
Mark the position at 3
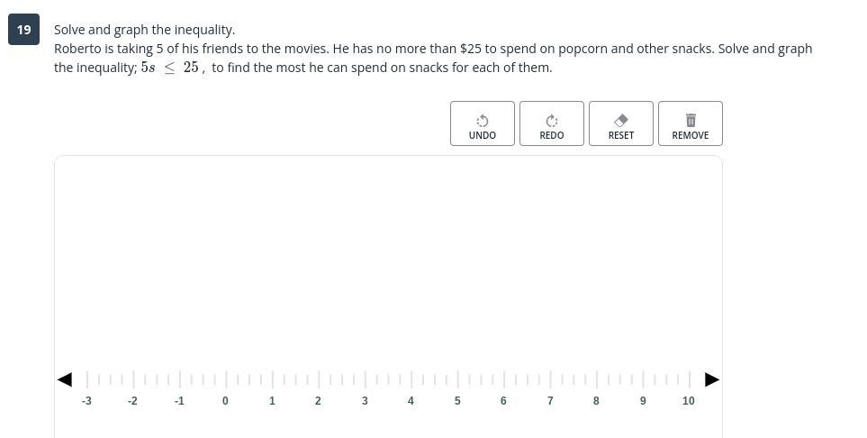(365, 379)
